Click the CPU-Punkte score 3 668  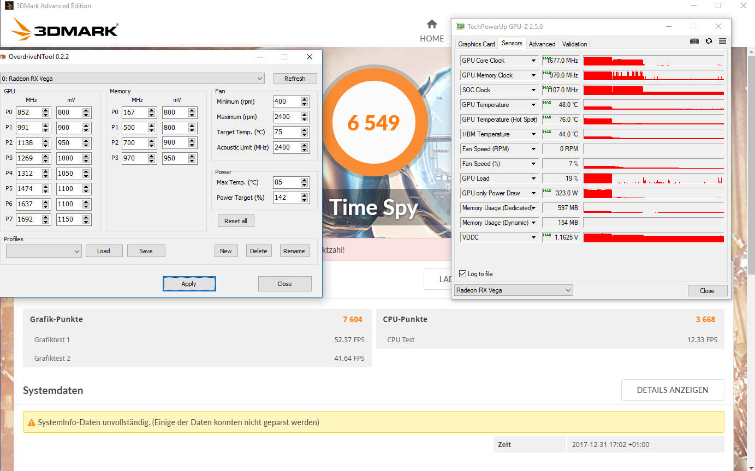705,319
